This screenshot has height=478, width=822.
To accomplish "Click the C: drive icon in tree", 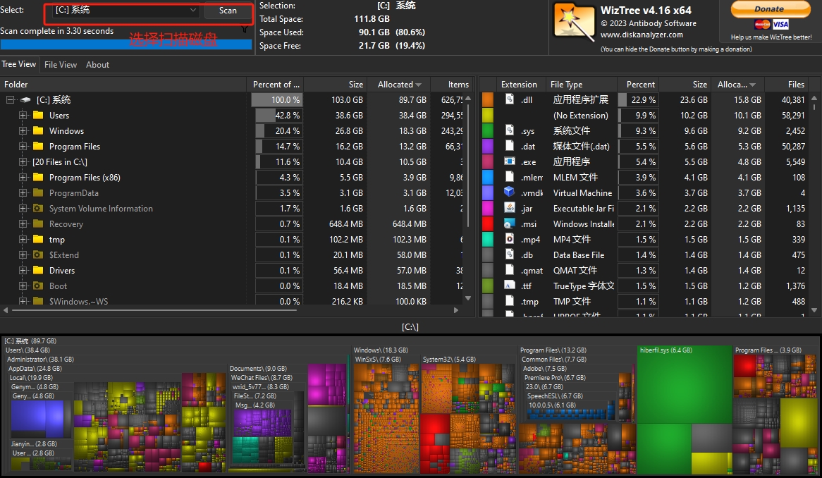I will (x=25, y=100).
